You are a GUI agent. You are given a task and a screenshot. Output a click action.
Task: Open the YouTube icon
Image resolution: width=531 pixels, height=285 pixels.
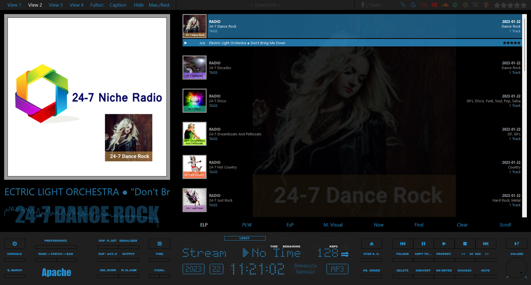pyautogui.click(x=434, y=5)
